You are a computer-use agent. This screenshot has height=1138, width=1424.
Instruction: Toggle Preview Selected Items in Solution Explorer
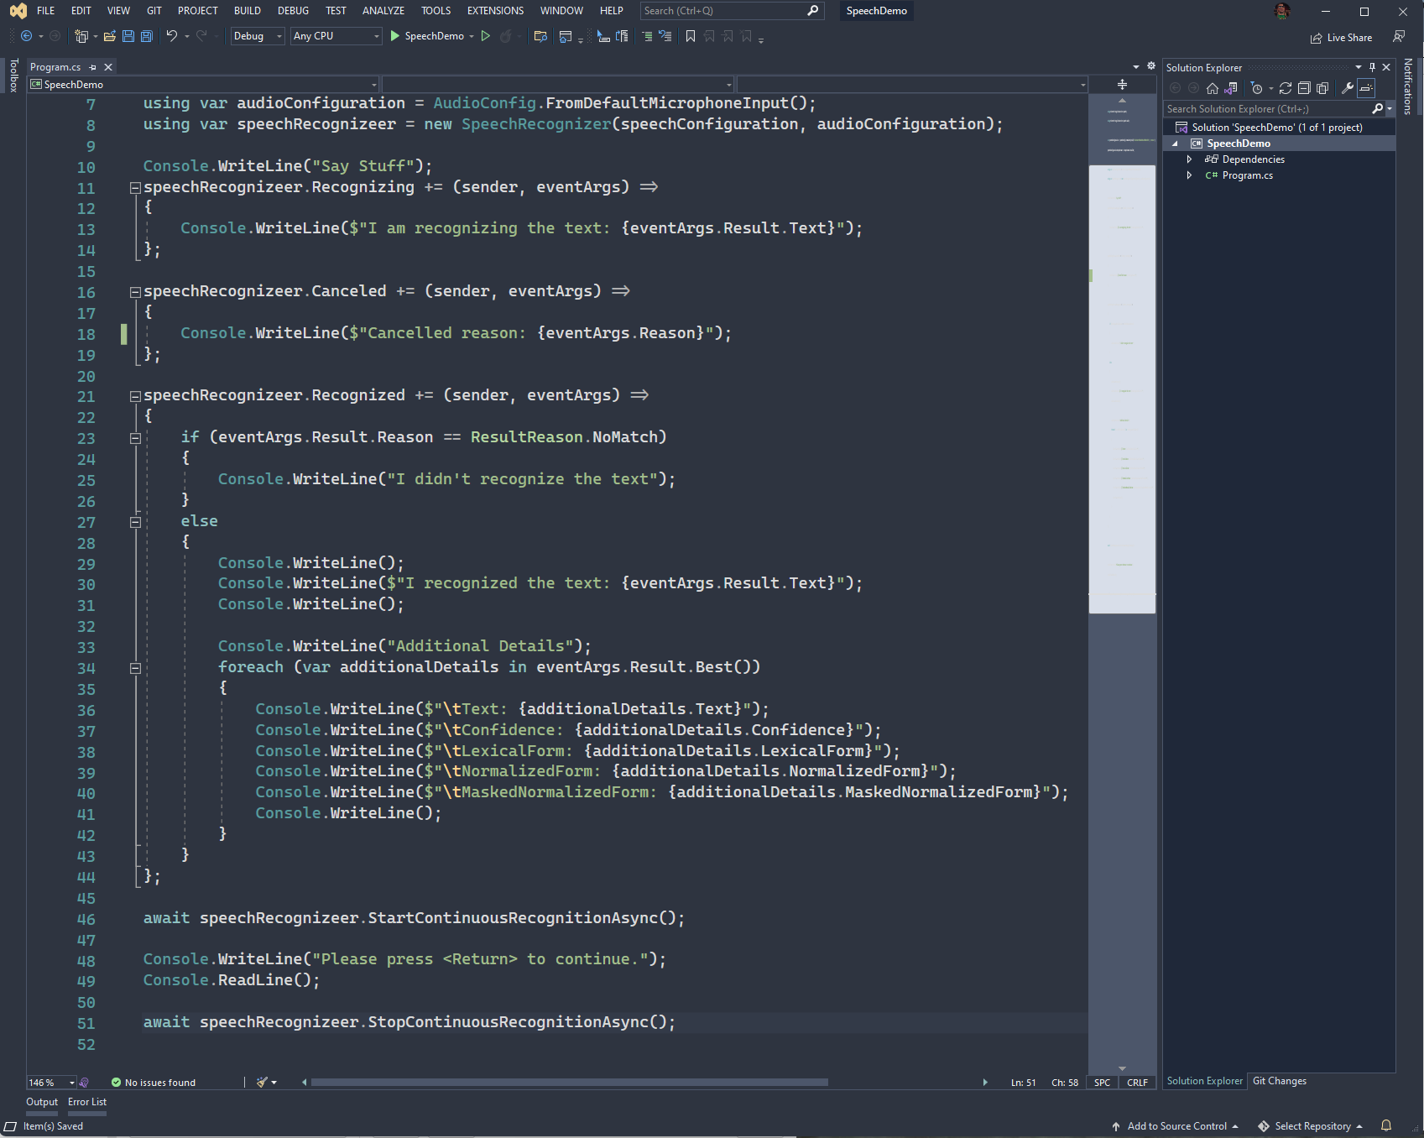(1366, 88)
